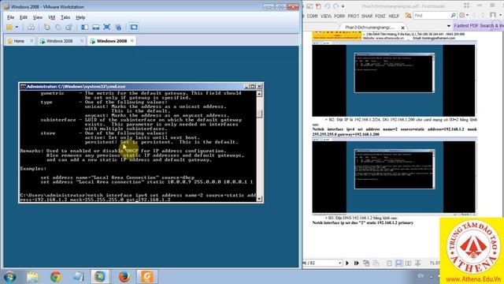504x284 pixels.
Task: Open the Help menu in VMware Workstation
Action: (80, 17)
